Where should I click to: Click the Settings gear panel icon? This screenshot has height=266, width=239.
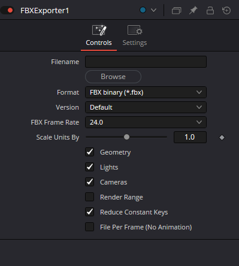135,30
